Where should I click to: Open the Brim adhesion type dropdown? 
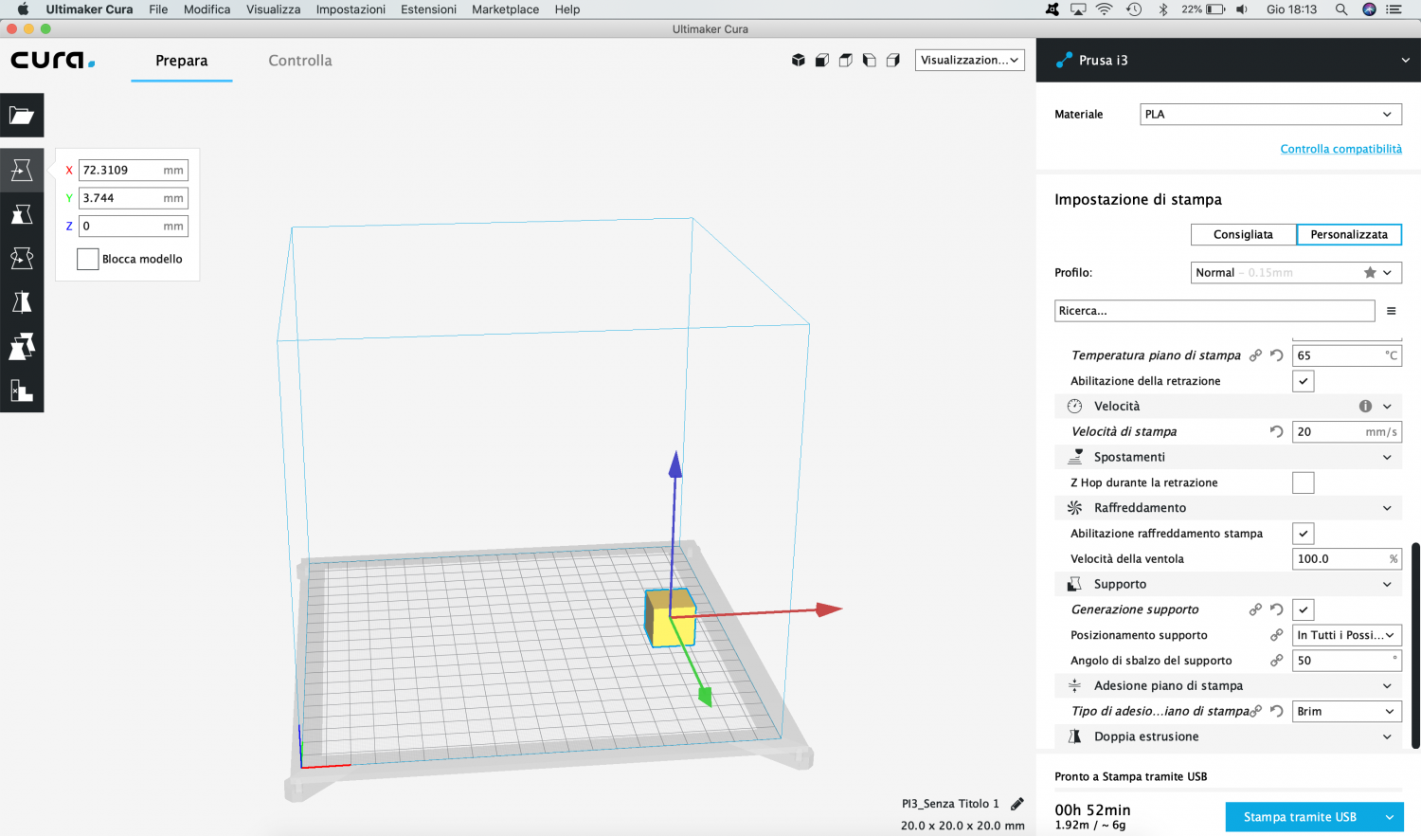coord(1347,711)
